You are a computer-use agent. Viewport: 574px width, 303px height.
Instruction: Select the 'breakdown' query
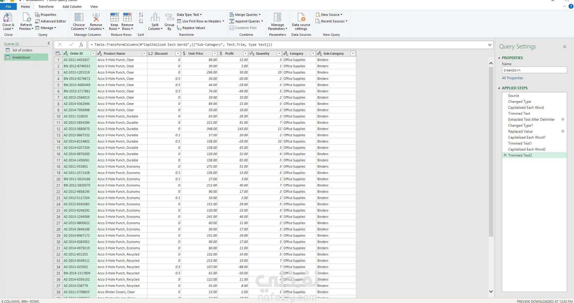tap(26, 57)
